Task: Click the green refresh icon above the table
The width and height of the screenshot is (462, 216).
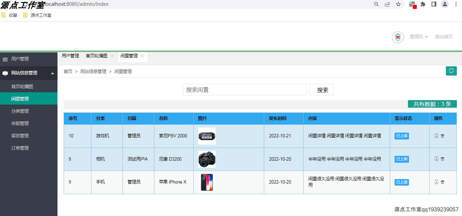Action: tap(451, 71)
